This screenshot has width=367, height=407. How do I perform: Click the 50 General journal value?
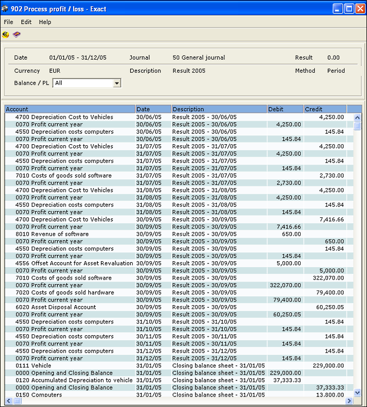pos(199,57)
